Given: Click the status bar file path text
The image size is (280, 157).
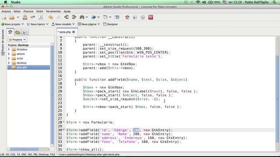Looking at the screenshot, I should (89, 154).
